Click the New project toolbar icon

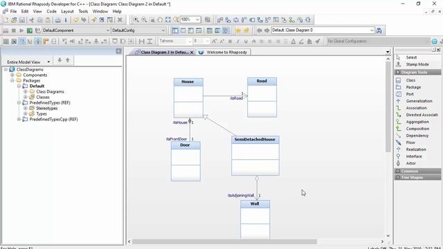tap(6, 20)
